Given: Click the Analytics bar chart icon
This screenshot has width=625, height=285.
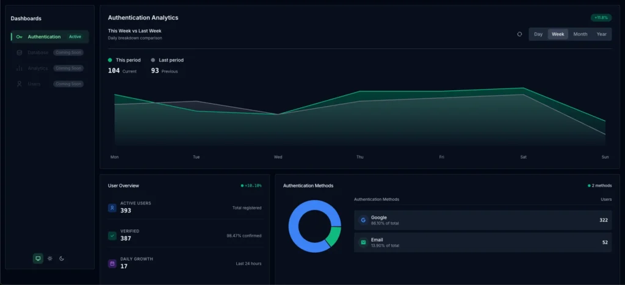Looking at the screenshot, I should (19, 68).
